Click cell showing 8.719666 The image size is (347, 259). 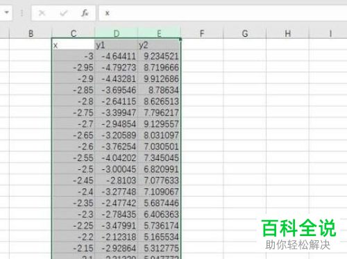(159, 67)
